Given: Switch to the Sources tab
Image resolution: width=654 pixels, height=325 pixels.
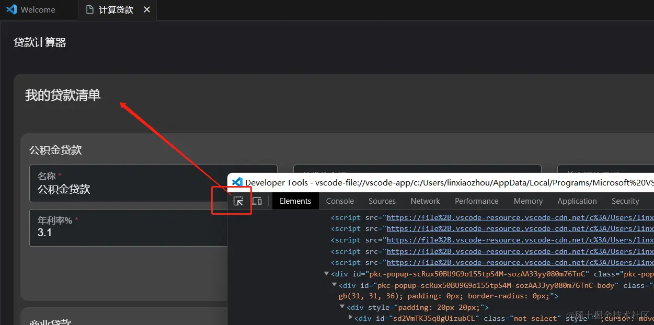Looking at the screenshot, I should click(x=382, y=201).
